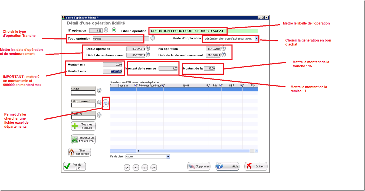Image resolution: width=365 pixels, height=191 pixels.
Task: Click the EAN list horizontal scrollbar
Action: coord(197,151)
